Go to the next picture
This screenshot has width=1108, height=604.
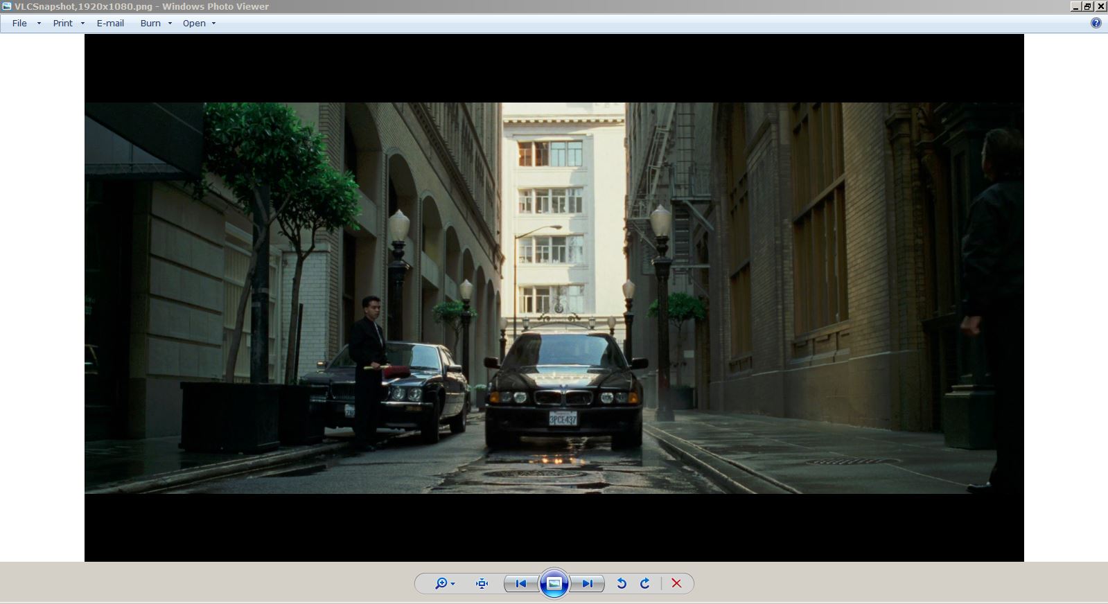coord(587,583)
